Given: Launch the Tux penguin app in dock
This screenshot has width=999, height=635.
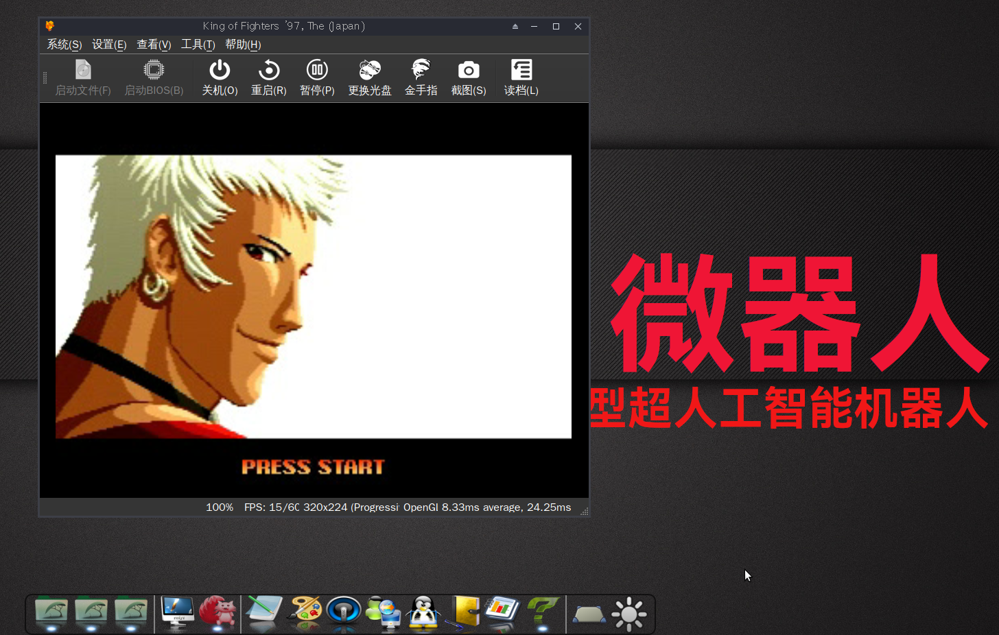Looking at the screenshot, I should (423, 612).
